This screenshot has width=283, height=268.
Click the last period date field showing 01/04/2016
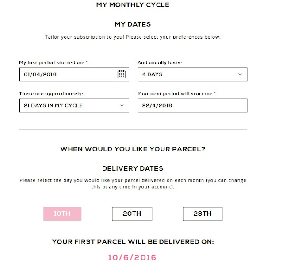66,74
